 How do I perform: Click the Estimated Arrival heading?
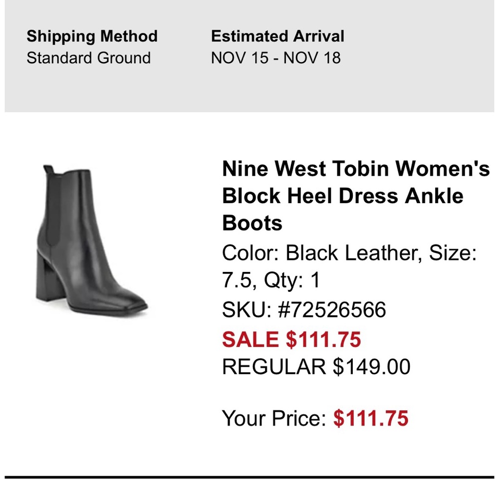(x=277, y=36)
